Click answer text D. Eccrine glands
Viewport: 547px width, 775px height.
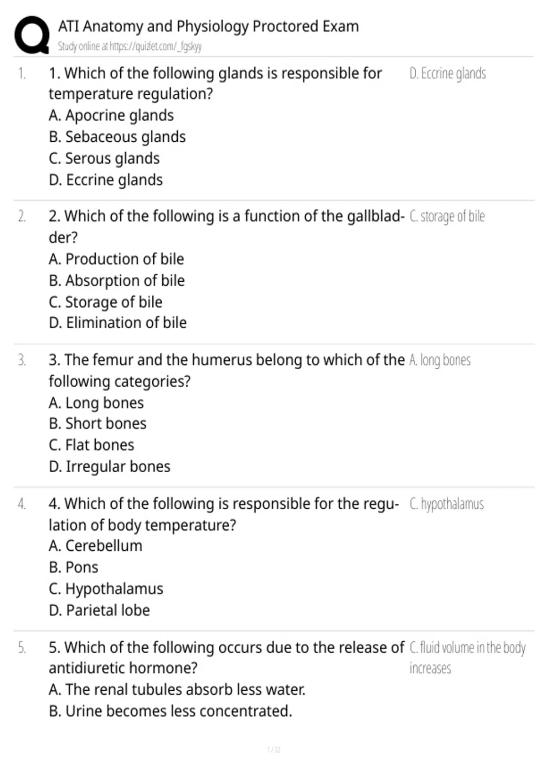(x=448, y=73)
